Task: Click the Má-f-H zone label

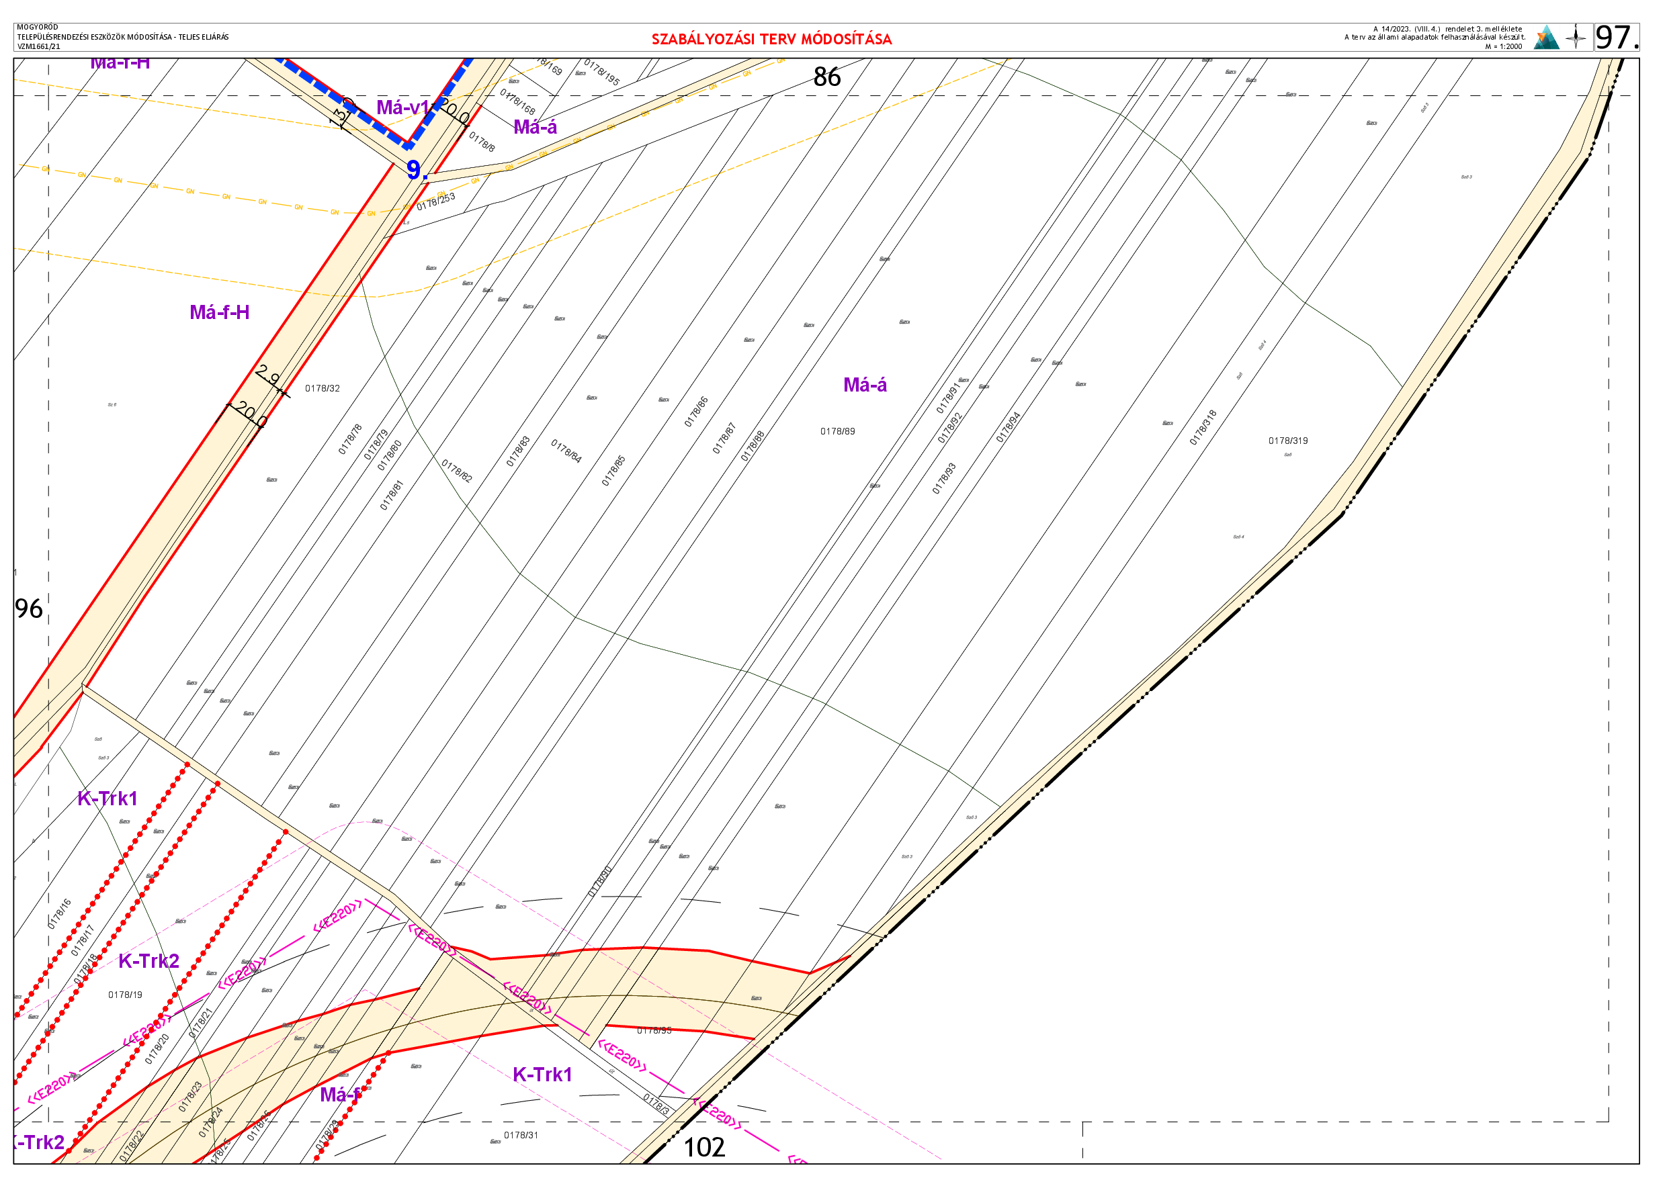Action: click(x=219, y=313)
